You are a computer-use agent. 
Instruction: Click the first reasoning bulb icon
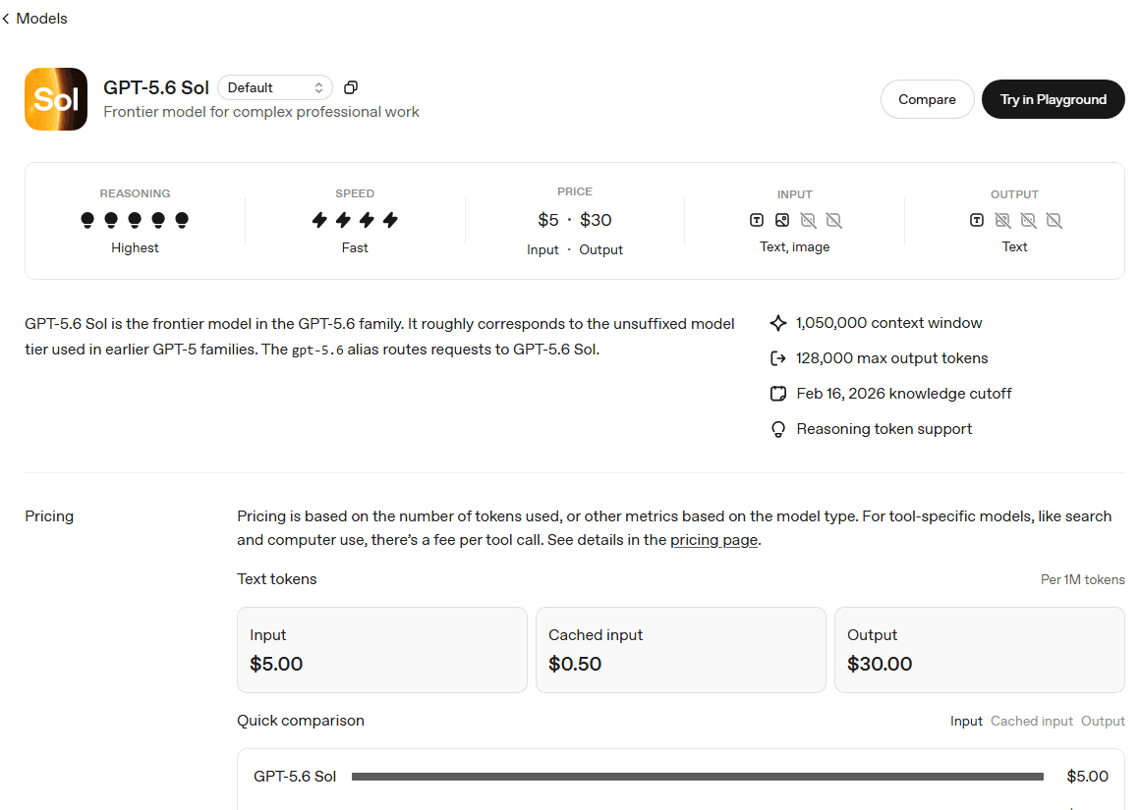tap(87, 220)
